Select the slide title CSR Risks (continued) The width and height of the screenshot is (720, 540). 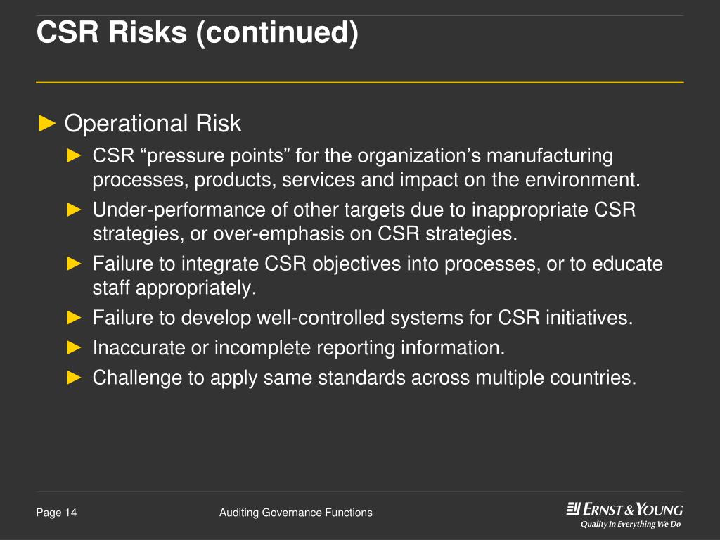click(198, 32)
